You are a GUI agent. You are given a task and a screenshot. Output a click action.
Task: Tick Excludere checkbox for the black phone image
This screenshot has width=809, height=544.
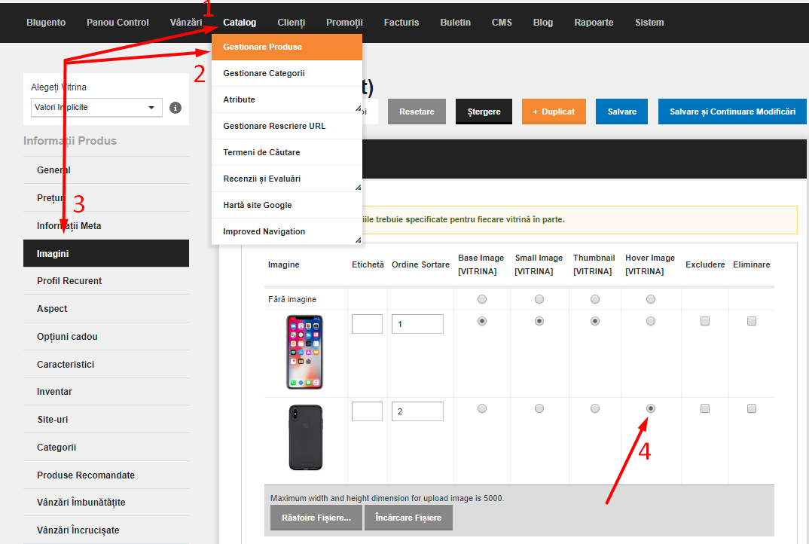[705, 408]
